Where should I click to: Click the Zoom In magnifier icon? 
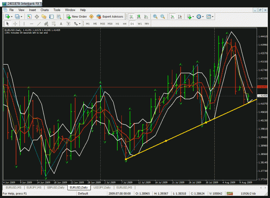155,17
